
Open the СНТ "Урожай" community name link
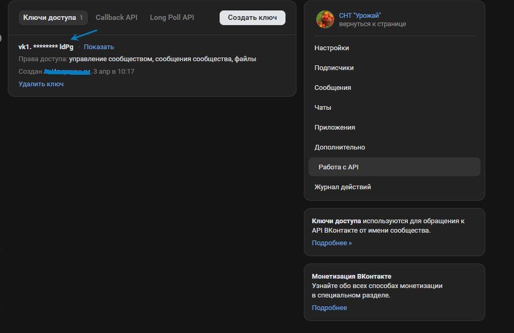[x=360, y=16]
